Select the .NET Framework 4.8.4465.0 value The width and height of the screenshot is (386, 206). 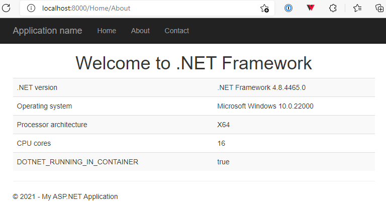click(x=261, y=87)
